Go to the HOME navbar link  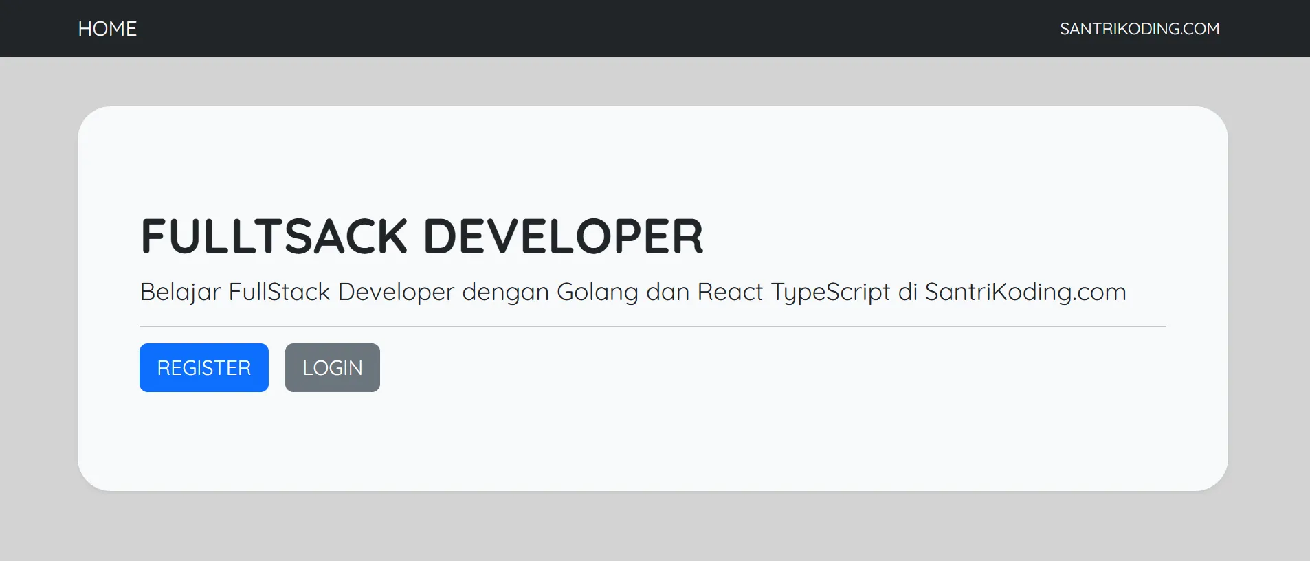[x=107, y=29]
